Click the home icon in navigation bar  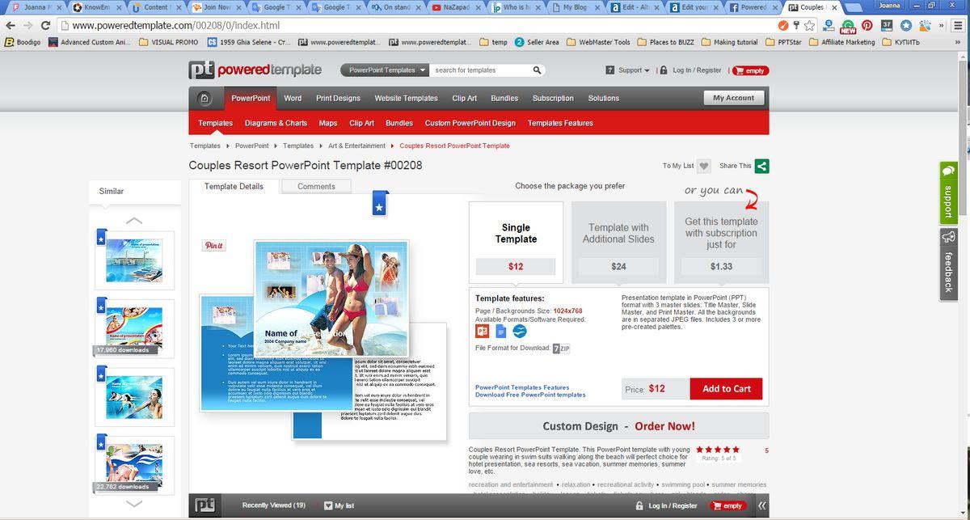point(205,99)
